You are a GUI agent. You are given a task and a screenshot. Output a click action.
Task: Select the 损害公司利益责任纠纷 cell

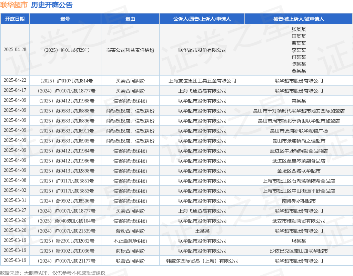click(130, 50)
